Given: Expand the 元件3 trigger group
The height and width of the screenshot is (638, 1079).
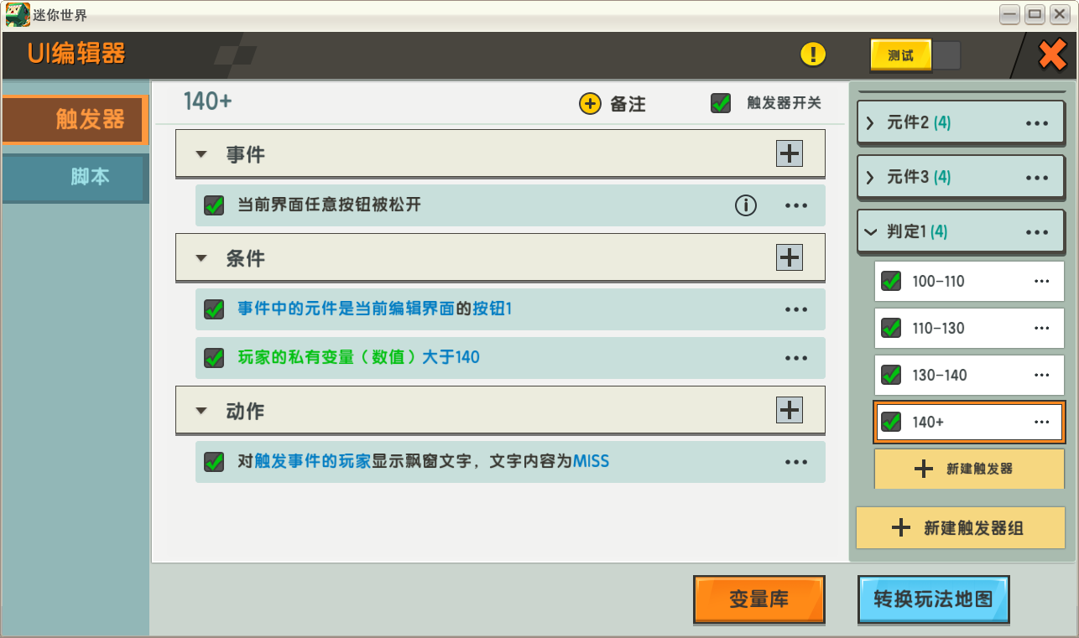Looking at the screenshot, I should click(870, 178).
